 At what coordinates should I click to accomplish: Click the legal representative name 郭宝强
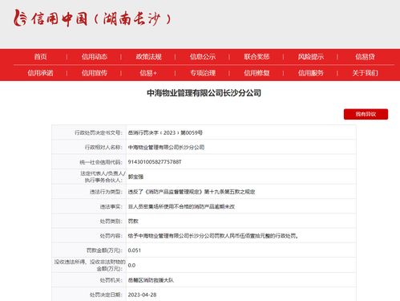click(135, 177)
